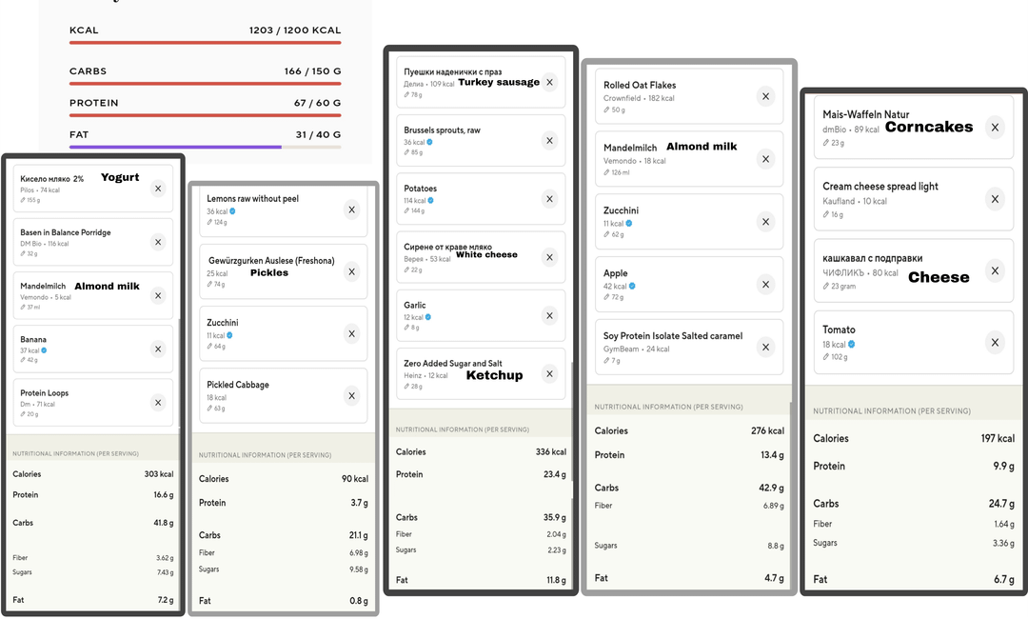
Task: Delete the Potatoes entry with X
Action: pyautogui.click(x=549, y=199)
